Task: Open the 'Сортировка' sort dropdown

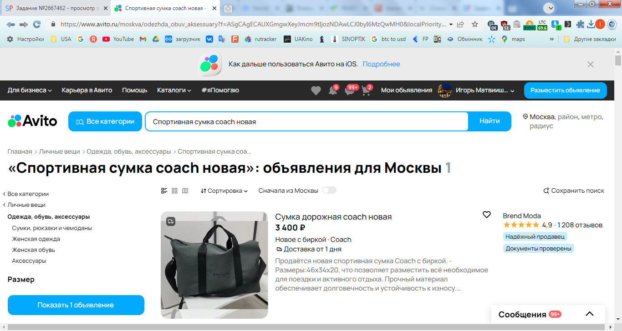Action: (224, 191)
